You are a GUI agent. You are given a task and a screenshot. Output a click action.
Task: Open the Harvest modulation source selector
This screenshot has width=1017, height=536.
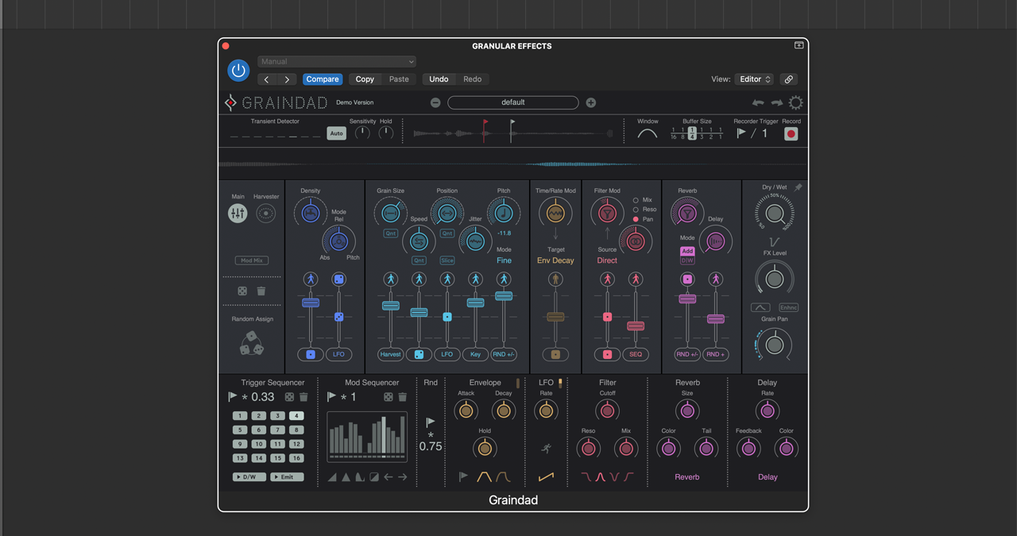coord(390,354)
